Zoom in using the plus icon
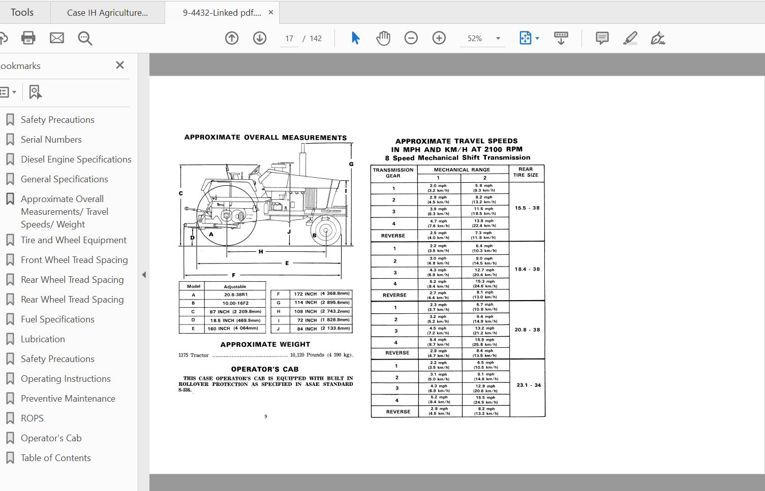The height and width of the screenshot is (491, 765). pyautogui.click(x=438, y=38)
